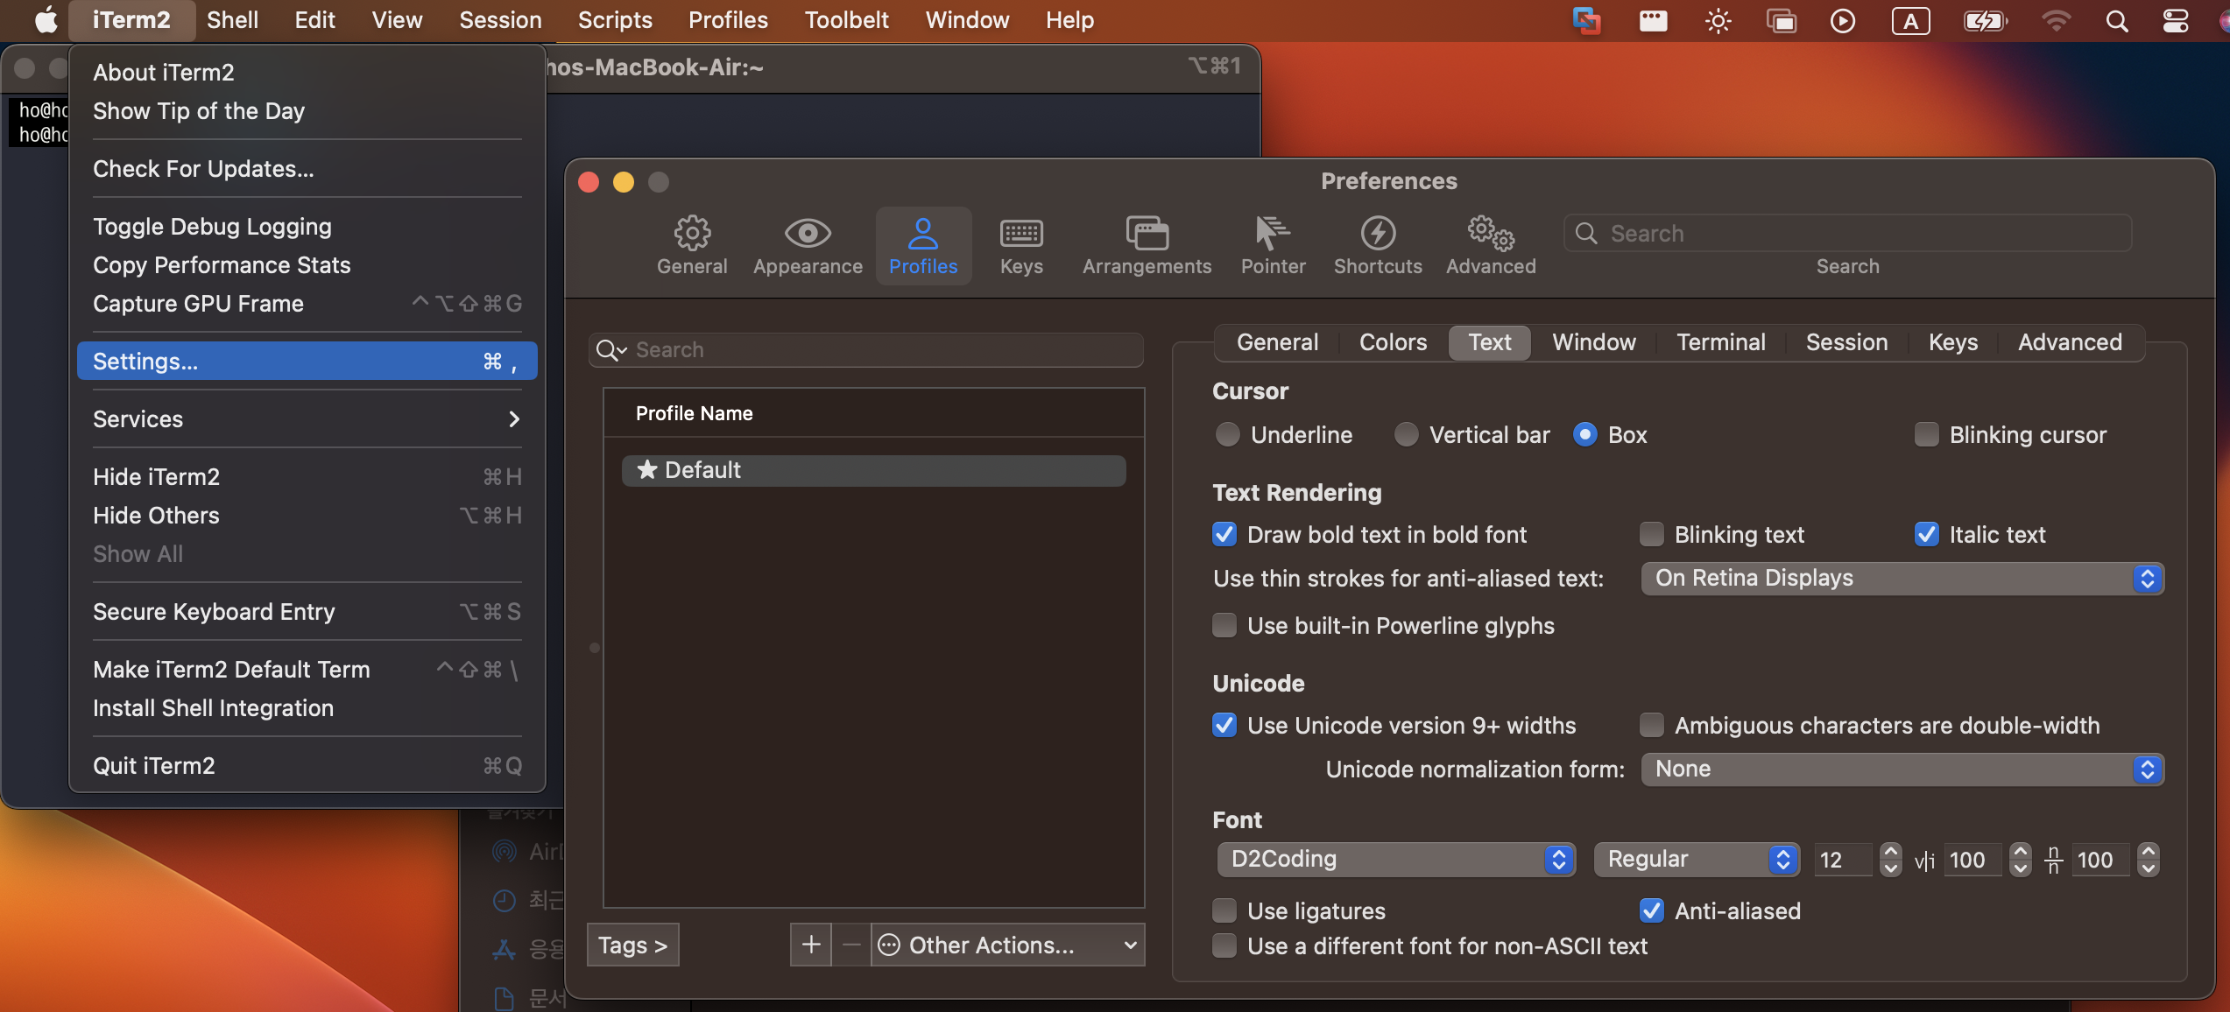Image resolution: width=2230 pixels, height=1012 pixels.
Task: Switch to the Terminal tab
Action: 1720,342
